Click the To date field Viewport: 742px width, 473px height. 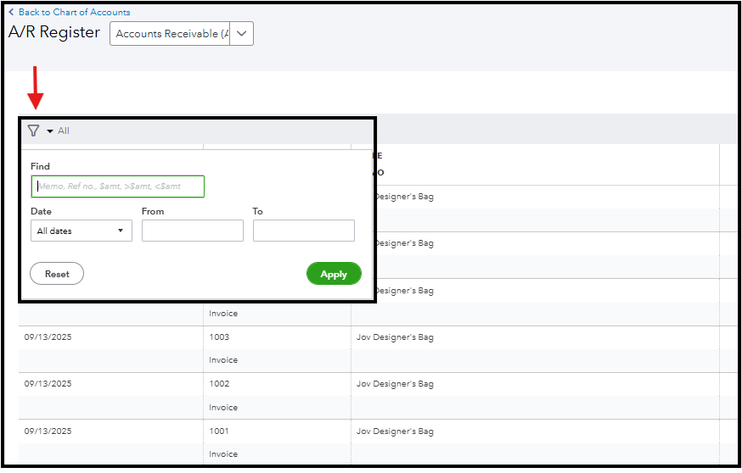coord(304,231)
